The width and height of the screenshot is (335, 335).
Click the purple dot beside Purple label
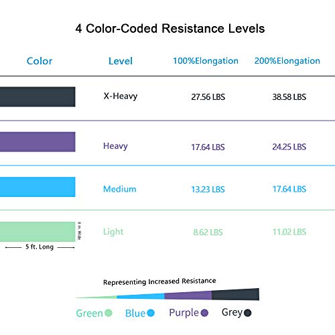[x=204, y=313]
